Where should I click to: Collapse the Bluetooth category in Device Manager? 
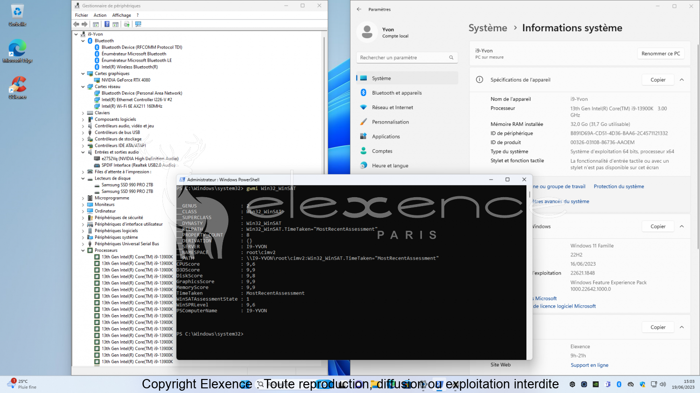click(83, 41)
